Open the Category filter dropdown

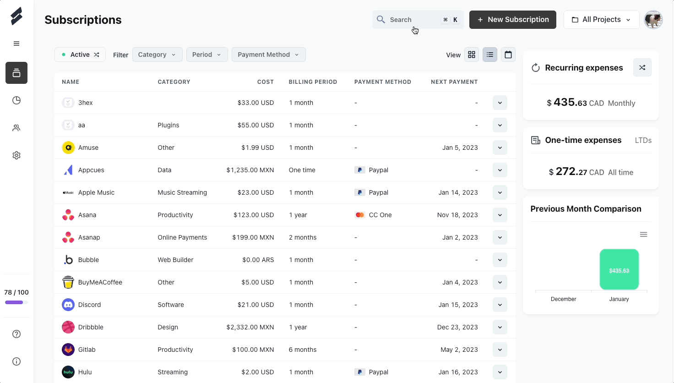pos(157,55)
